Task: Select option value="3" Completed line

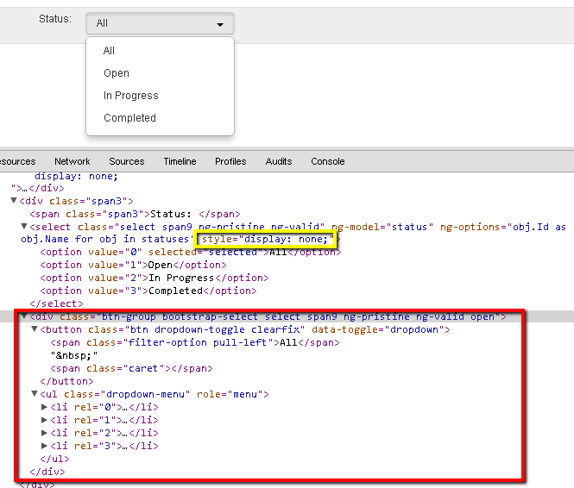Action: point(148,291)
